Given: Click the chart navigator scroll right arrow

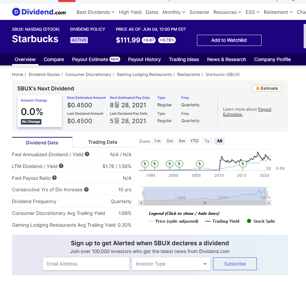Looking at the screenshot, I should click(269, 203).
